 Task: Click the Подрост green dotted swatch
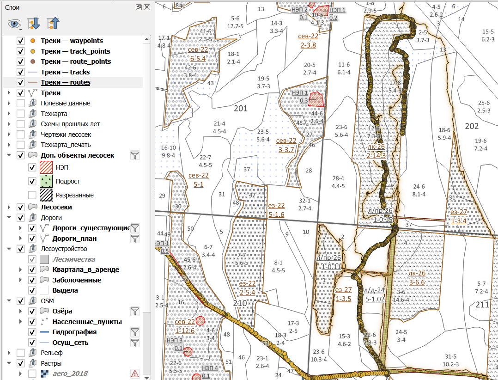(x=46, y=181)
